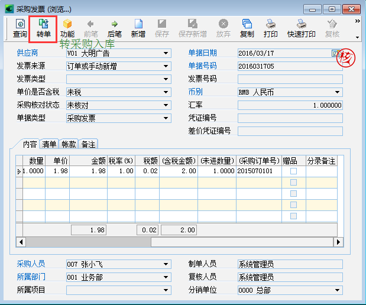Image resolution: width=366 pixels, height=305 pixels.
Task: Click the 复核 review toolbar icon
Action: pyautogui.click(x=332, y=28)
